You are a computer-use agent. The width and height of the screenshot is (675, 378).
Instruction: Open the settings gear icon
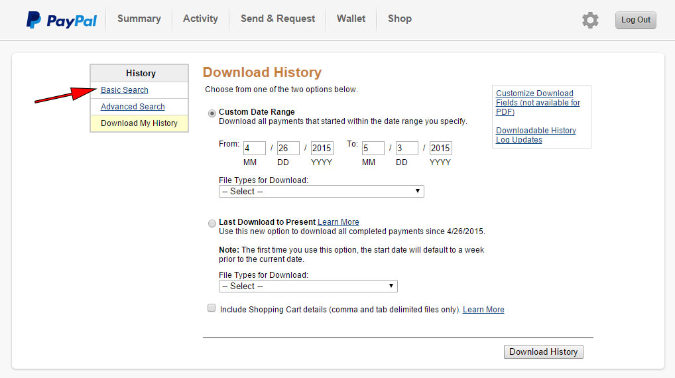[590, 20]
